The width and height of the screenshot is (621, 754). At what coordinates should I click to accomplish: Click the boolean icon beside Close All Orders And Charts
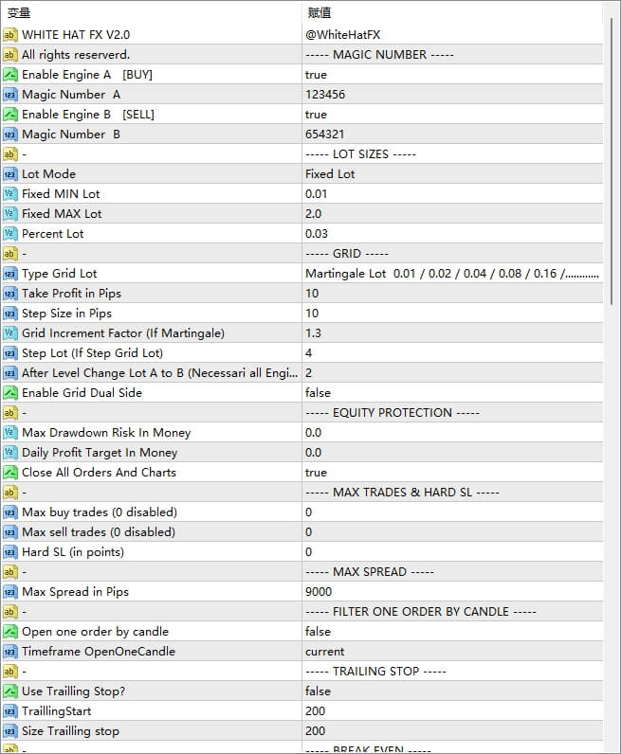(x=9, y=473)
